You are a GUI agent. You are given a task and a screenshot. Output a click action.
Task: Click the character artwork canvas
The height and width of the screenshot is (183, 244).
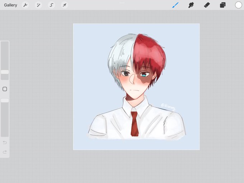(x=136, y=87)
